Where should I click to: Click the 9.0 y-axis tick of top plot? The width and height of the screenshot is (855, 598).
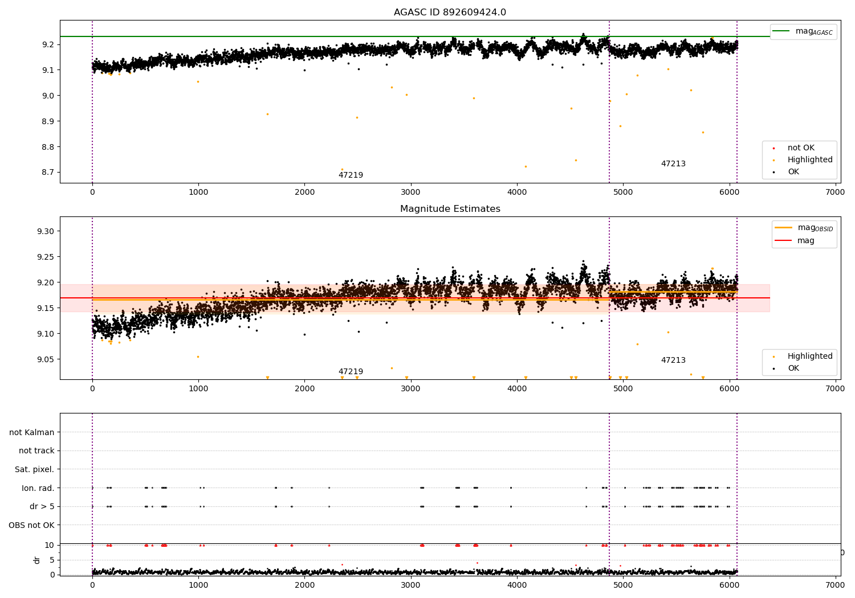(x=47, y=96)
